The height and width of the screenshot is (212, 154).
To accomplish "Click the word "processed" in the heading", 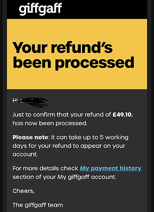I will pyautogui.click(x=95, y=63).
